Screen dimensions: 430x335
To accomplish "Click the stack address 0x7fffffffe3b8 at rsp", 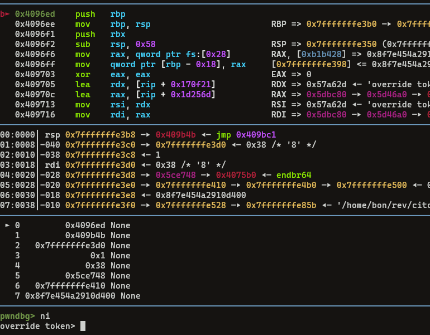I will 101,135.
